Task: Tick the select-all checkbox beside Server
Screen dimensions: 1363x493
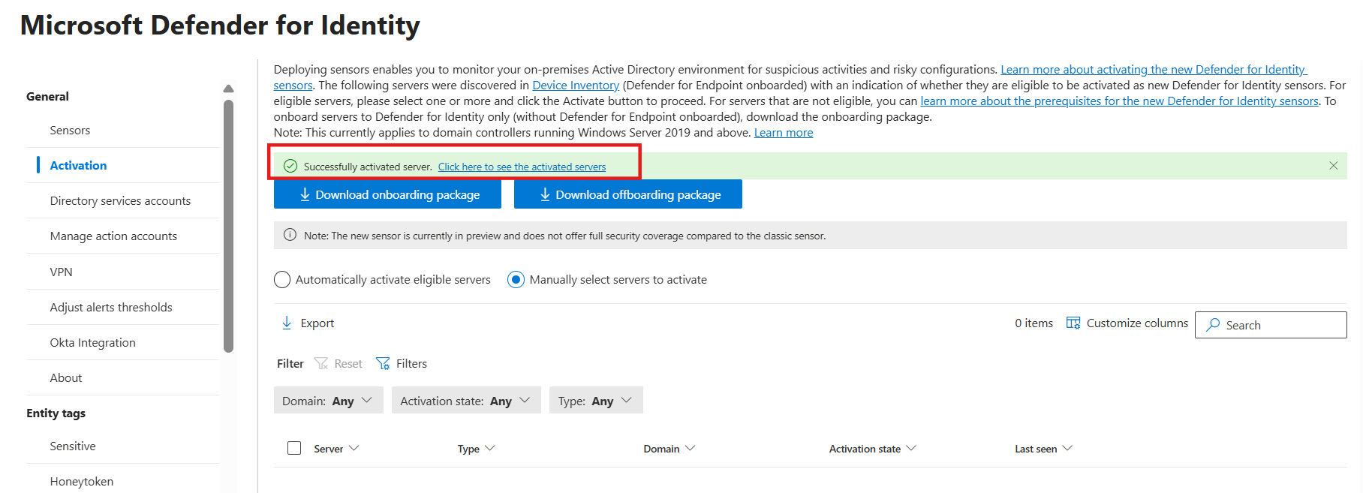Action: [294, 448]
